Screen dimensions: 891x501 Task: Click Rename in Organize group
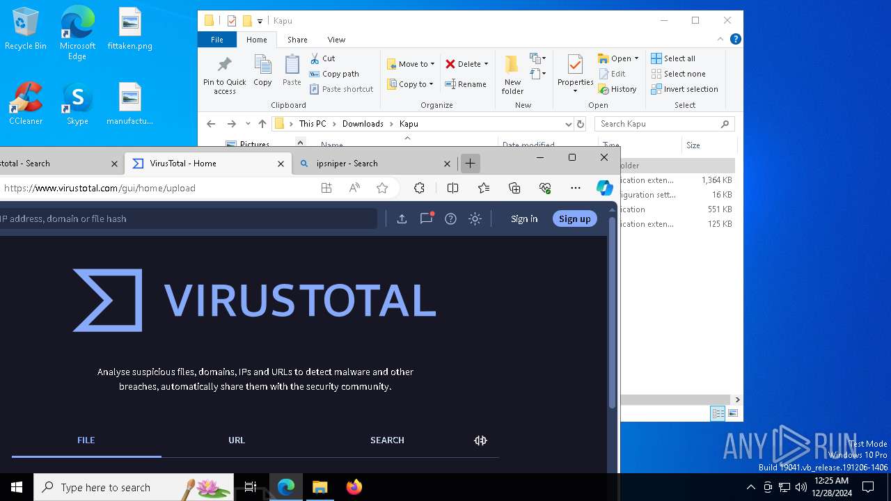[x=466, y=84]
